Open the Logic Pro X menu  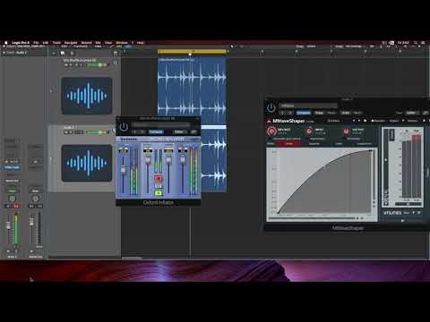coord(21,43)
